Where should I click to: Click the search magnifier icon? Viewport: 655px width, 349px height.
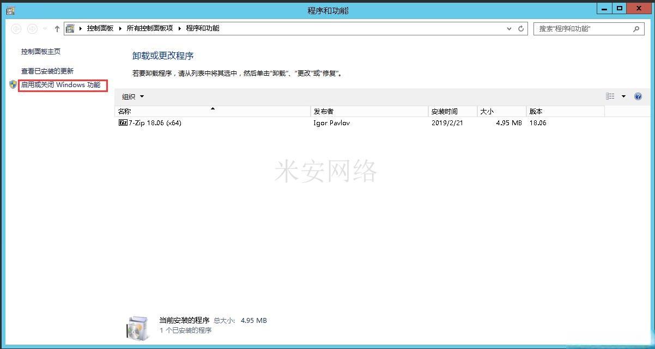(x=636, y=29)
